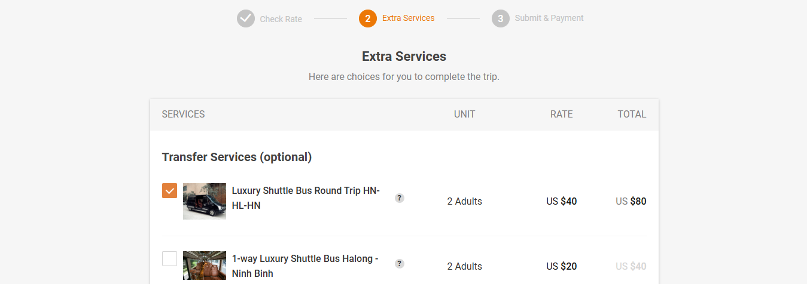Click the orange step 2 circle icon
The height and width of the screenshot is (284, 807).
[367, 18]
